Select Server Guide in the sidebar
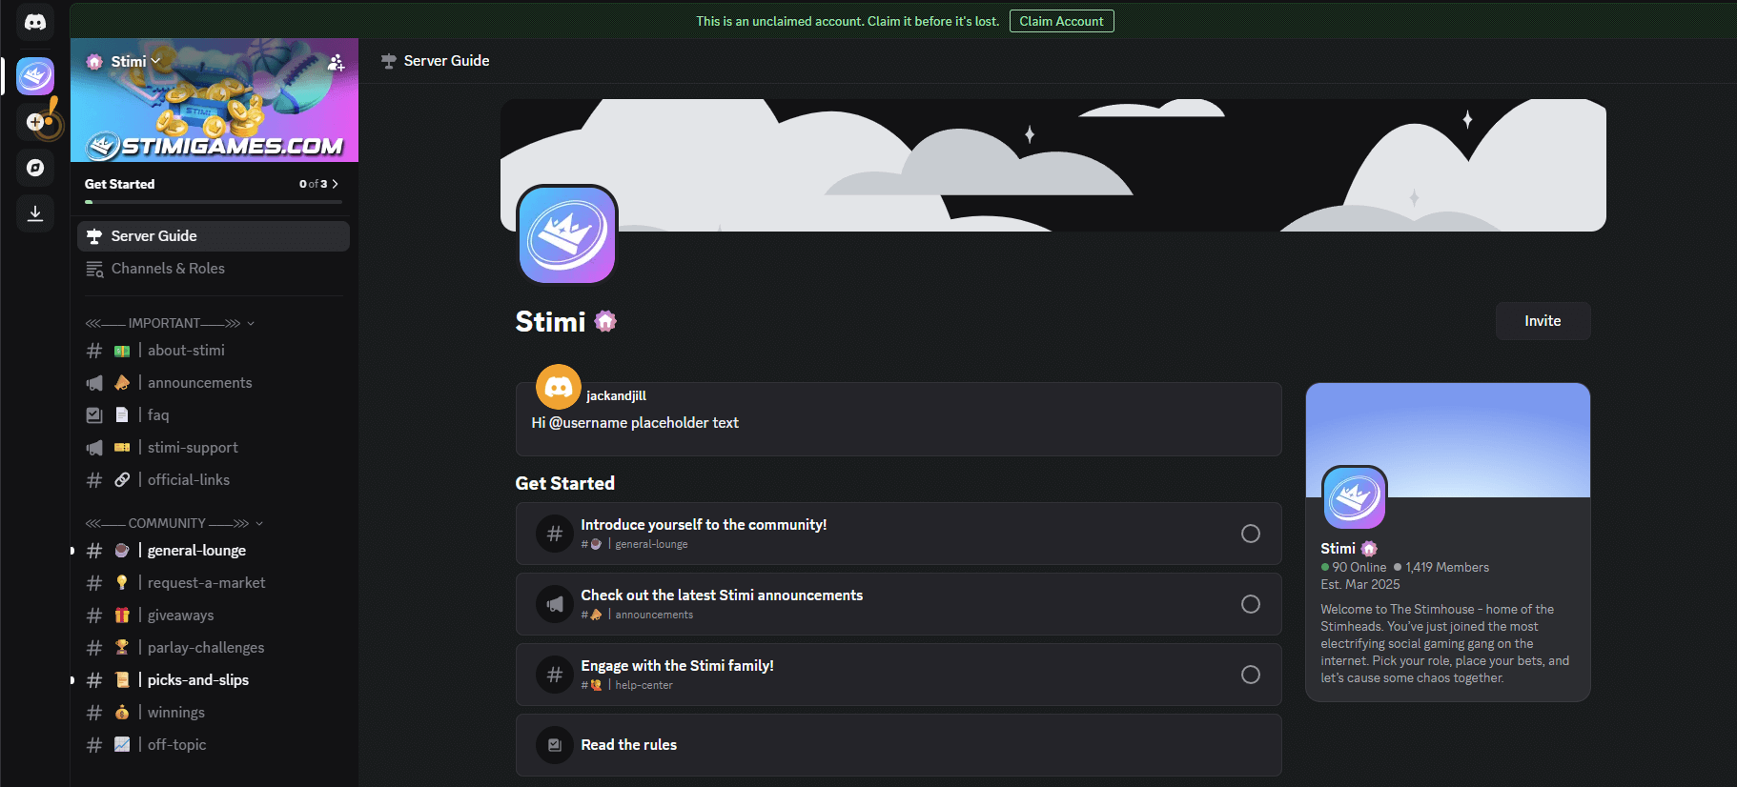 (154, 236)
